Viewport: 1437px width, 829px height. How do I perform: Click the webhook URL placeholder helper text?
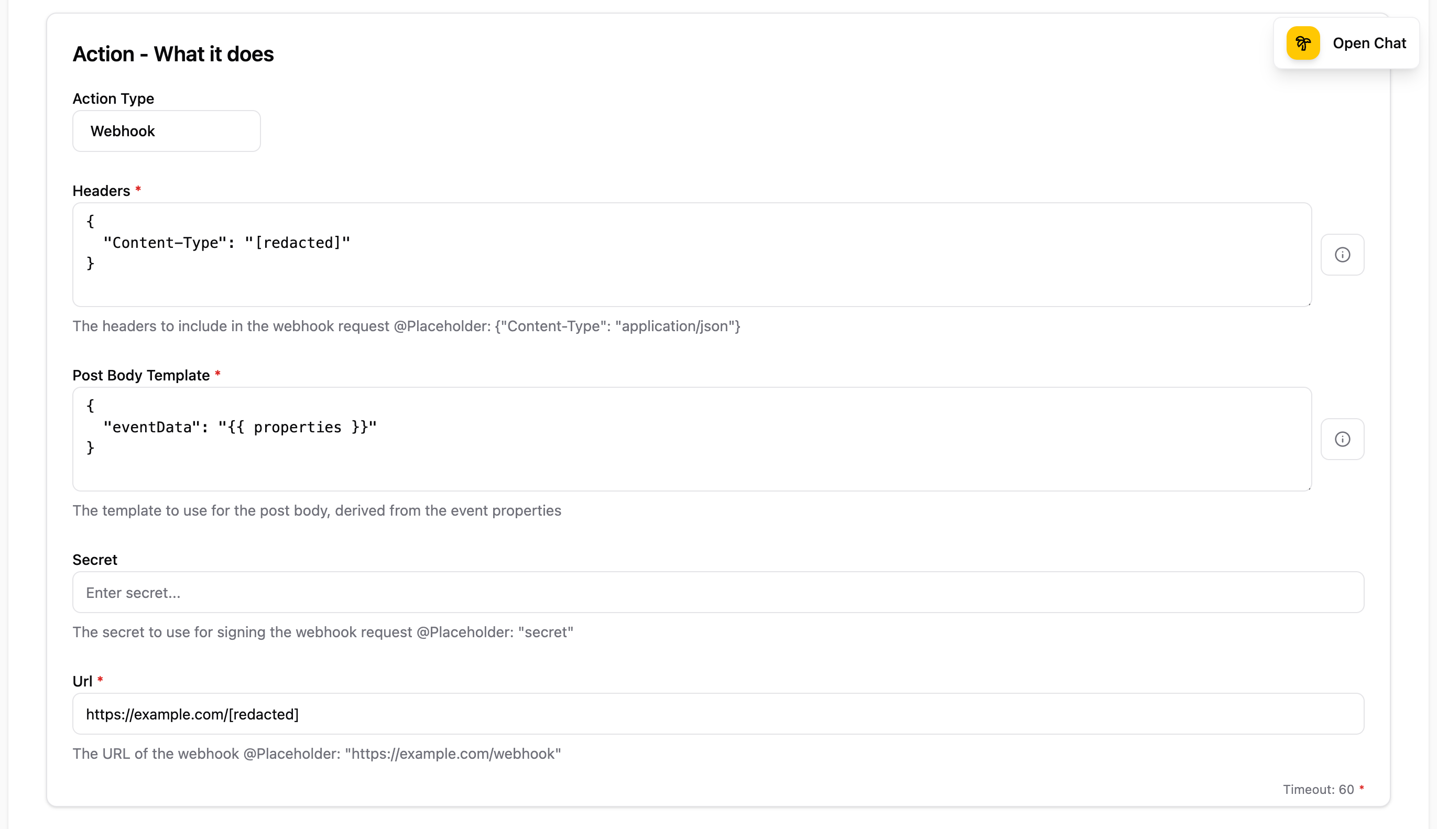tap(317, 753)
